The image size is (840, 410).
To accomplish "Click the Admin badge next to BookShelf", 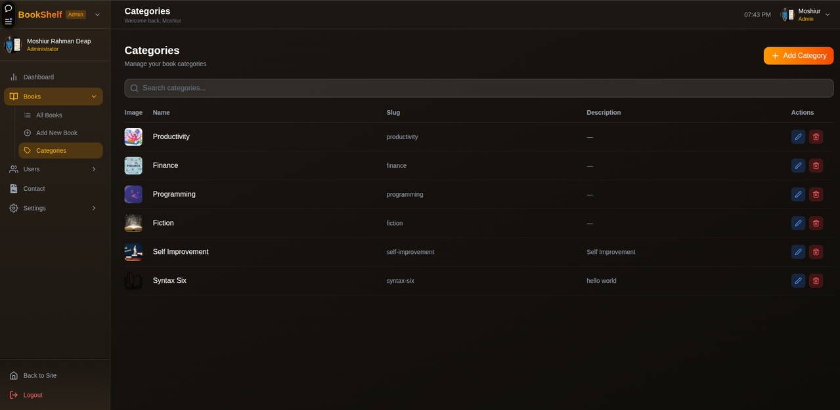I will tap(76, 14).
